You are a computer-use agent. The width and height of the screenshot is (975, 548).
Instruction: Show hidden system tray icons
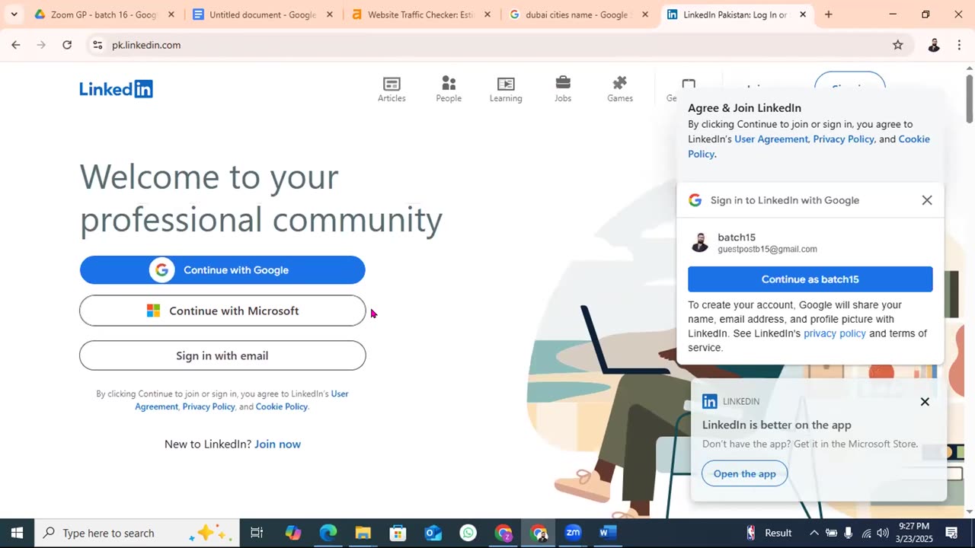tap(814, 533)
